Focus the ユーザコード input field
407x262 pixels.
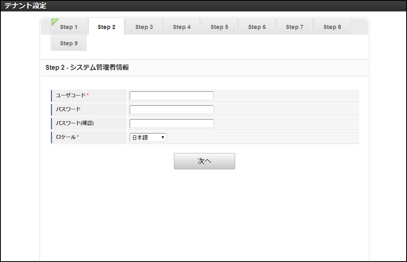point(171,96)
